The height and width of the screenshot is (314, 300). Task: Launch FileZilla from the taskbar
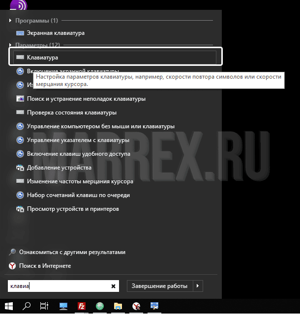click(x=82, y=306)
